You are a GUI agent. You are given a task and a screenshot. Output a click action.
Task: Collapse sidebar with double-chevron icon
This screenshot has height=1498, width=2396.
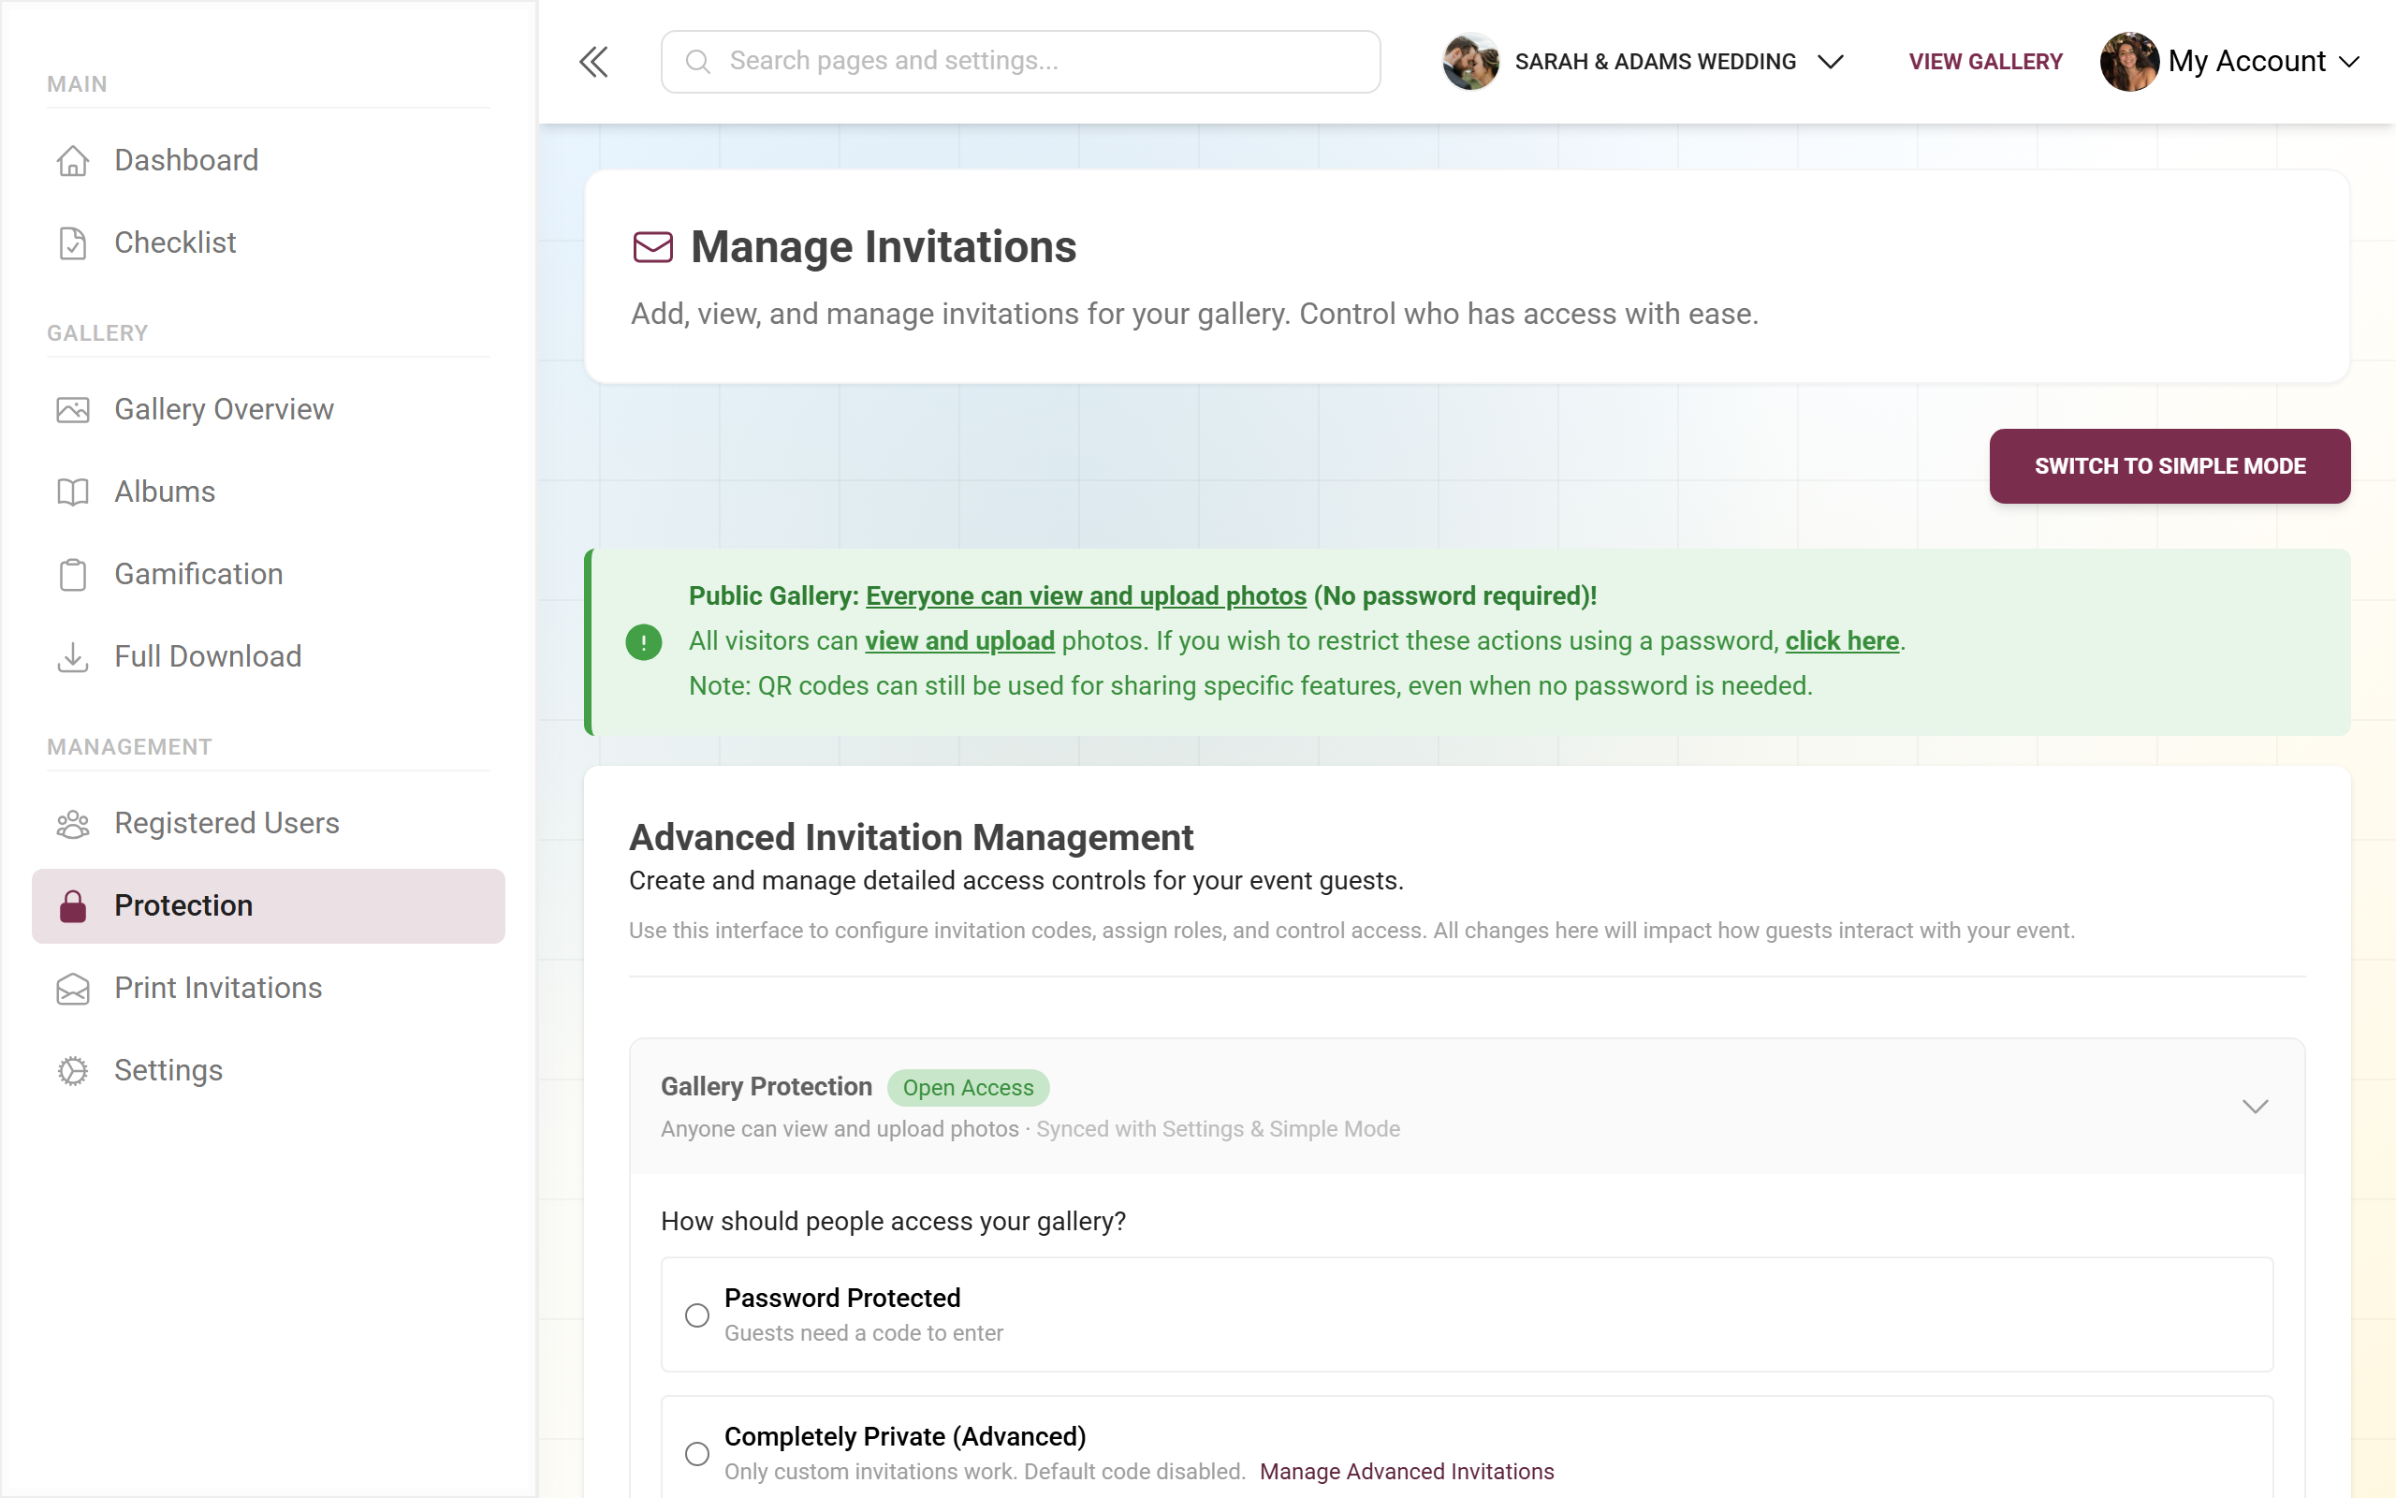coord(593,62)
